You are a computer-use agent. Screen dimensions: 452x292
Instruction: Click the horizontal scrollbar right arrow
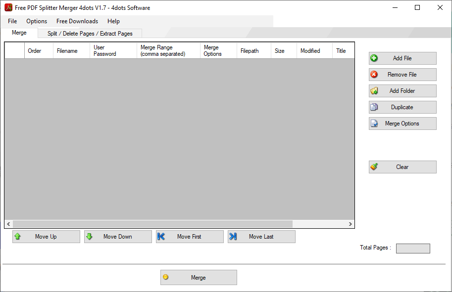coord(350,224)
